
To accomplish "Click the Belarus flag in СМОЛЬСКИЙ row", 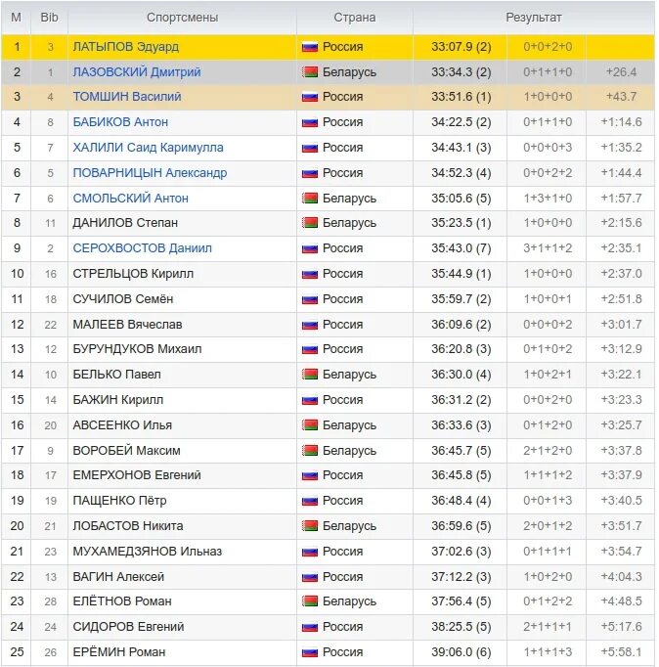I will click(310, 199).
